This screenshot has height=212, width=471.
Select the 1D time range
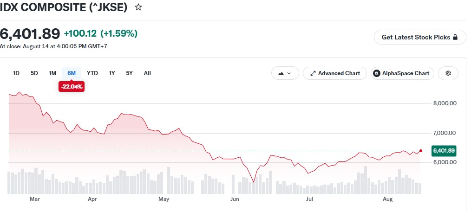[16, 73]
